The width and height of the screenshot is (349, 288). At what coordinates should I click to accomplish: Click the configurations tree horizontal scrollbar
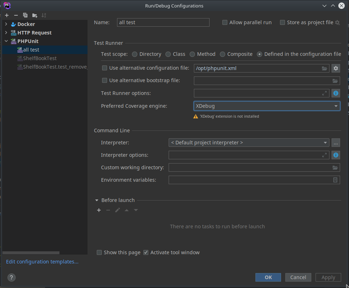point(31,253)
